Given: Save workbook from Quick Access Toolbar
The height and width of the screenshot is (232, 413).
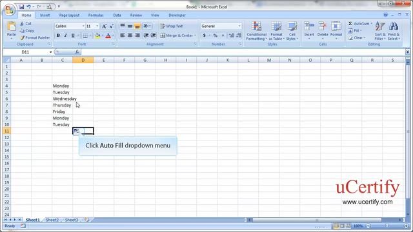Looking at the screenshot, I should click(x=22, y=7).
